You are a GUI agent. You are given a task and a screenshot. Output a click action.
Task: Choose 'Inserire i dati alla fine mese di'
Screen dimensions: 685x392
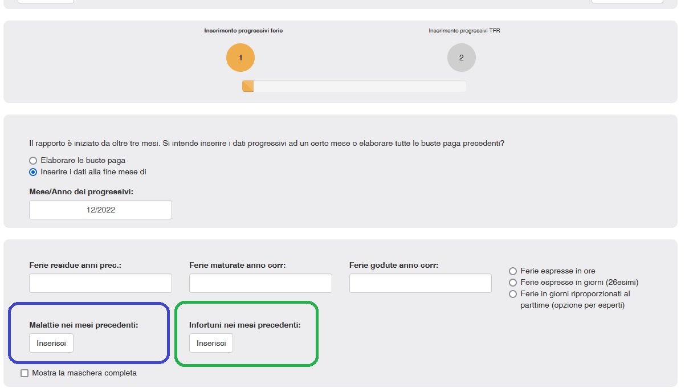tap(33, 172)
